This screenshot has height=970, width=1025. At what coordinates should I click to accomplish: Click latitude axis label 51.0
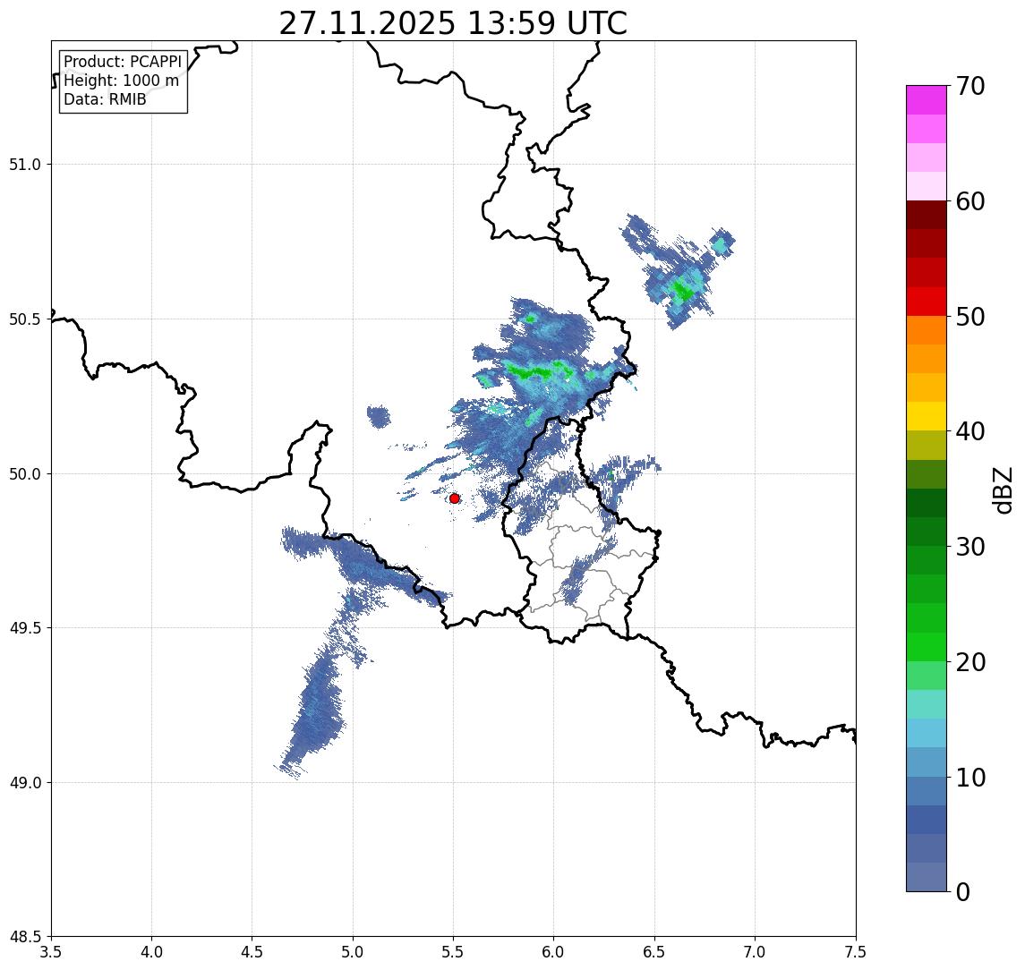(25, 165)
